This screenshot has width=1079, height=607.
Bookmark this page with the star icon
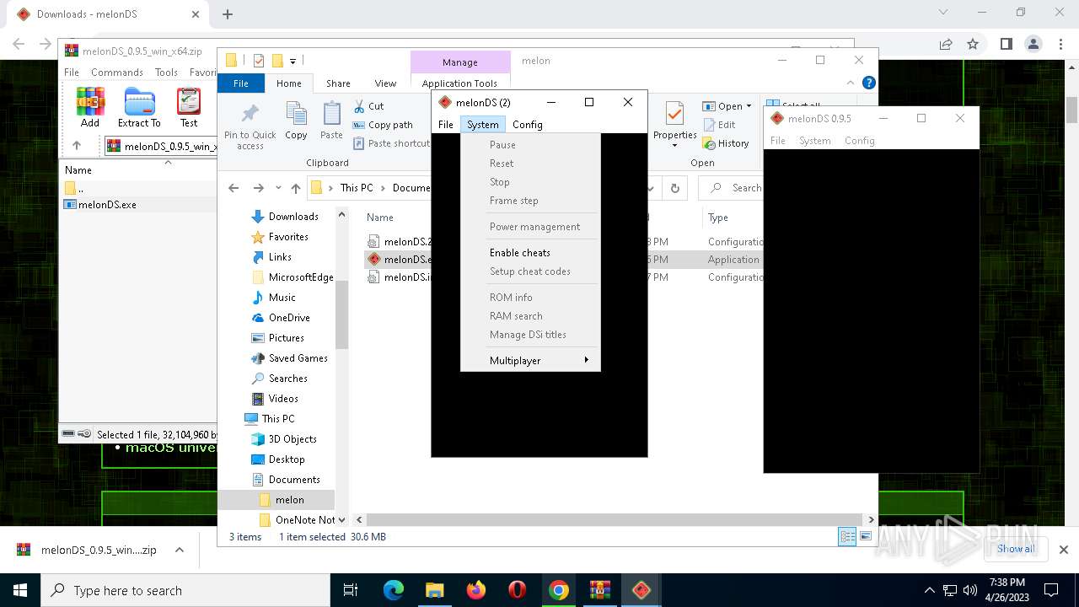[973, 44]
